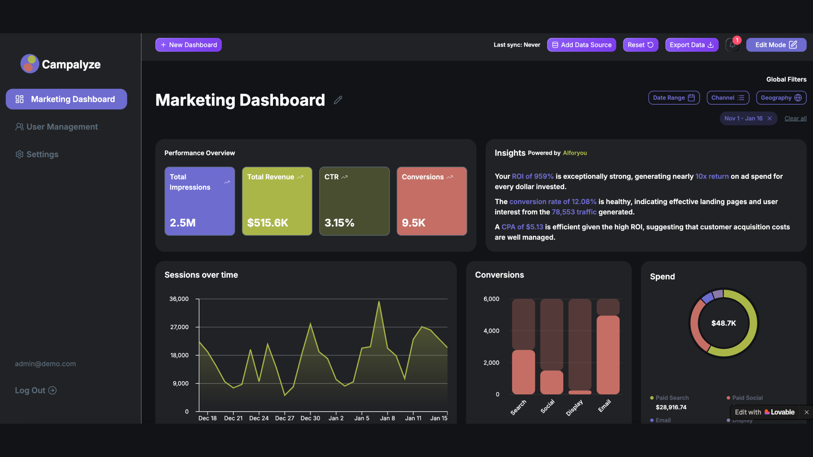
Task: Click the Clear all filters link
Action: click(x=795, y=118)
